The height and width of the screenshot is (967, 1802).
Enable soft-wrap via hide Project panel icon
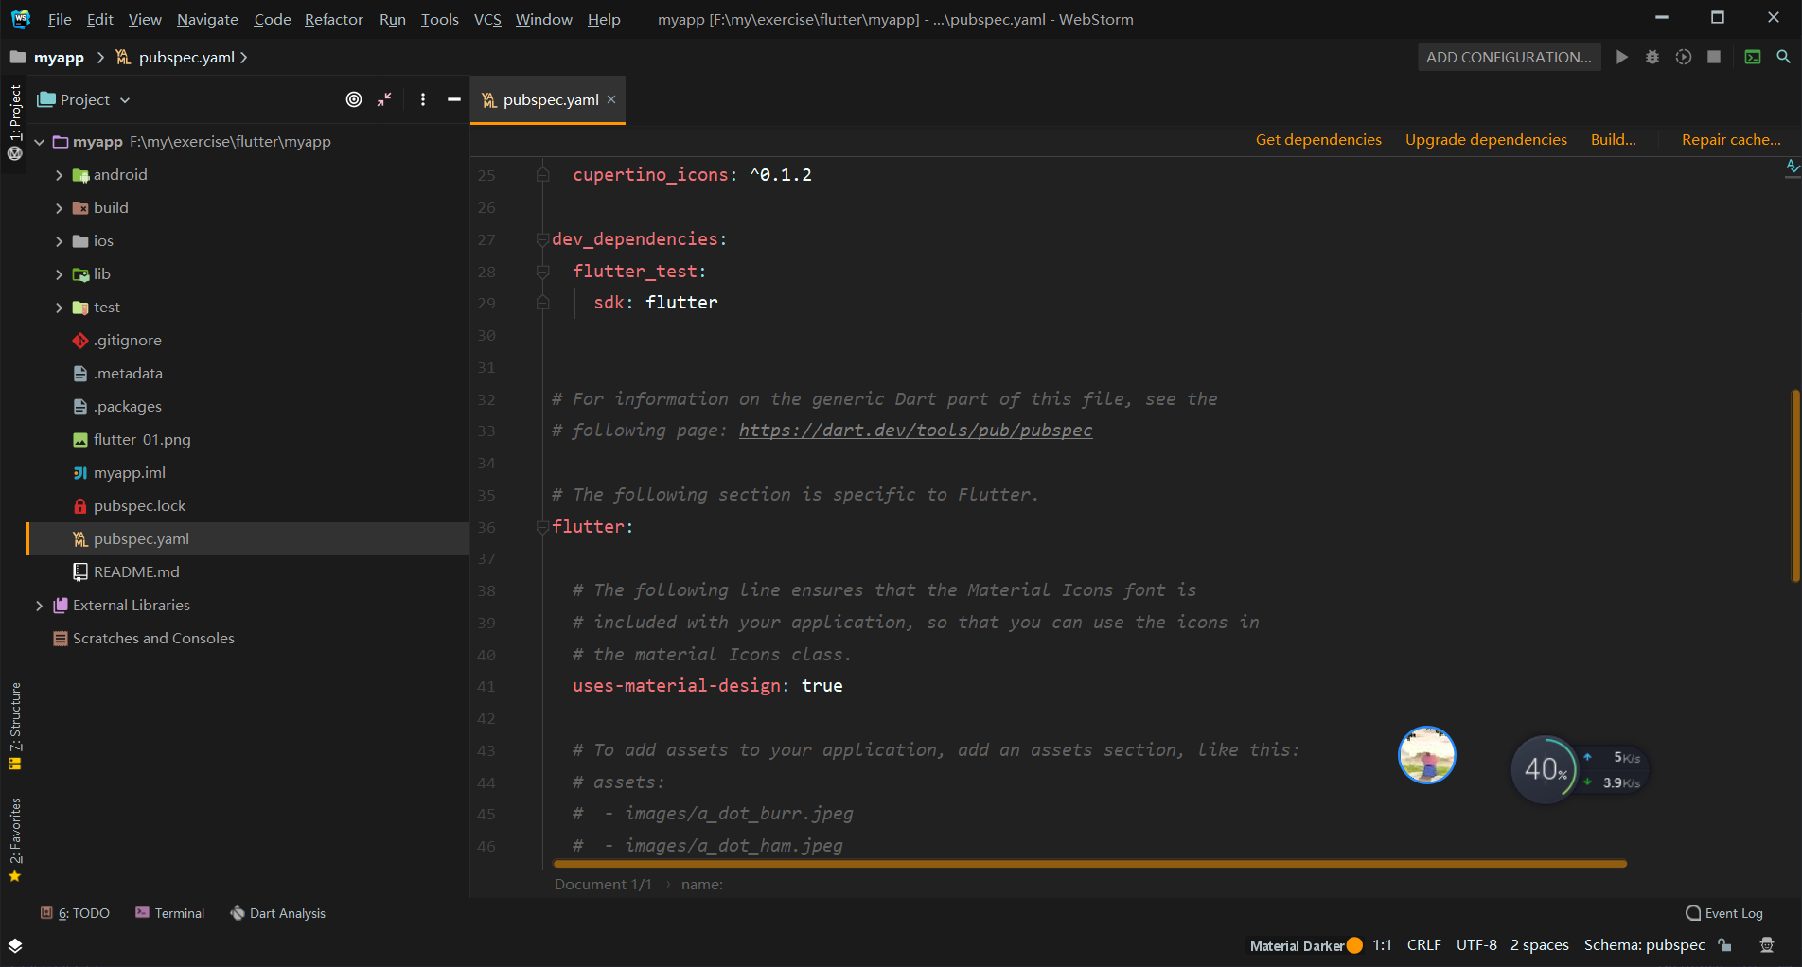[454, 99]
